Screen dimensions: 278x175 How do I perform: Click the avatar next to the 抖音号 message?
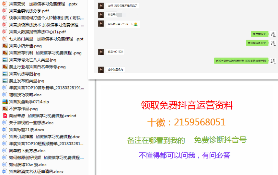[101, 15]
